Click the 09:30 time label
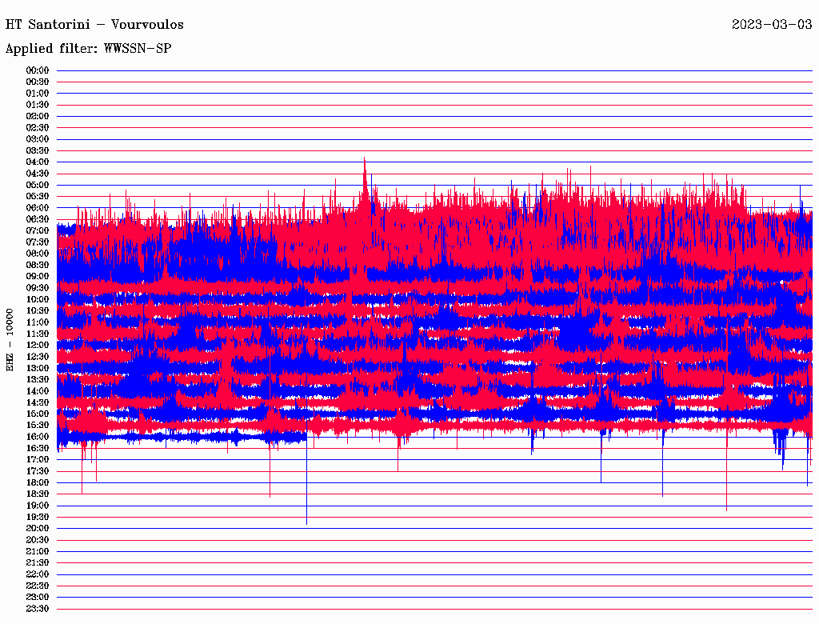Screen dimensions: 819x624 pyautogui.click(x=38, y=288)
